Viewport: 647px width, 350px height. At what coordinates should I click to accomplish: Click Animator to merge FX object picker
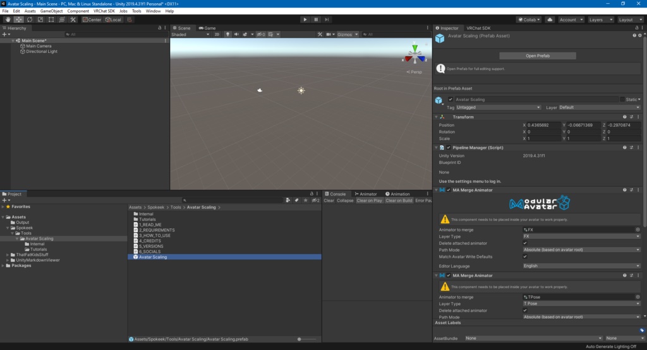(x=638, y=230)
